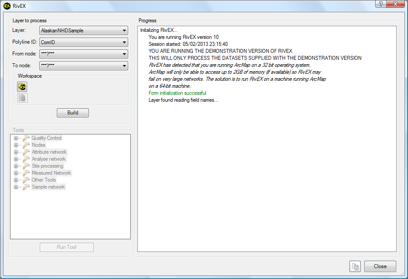This screenshot has width=408, height=279.
Task: Click 'Layer found reading field names...' line
Action: (x=183, y=100)
